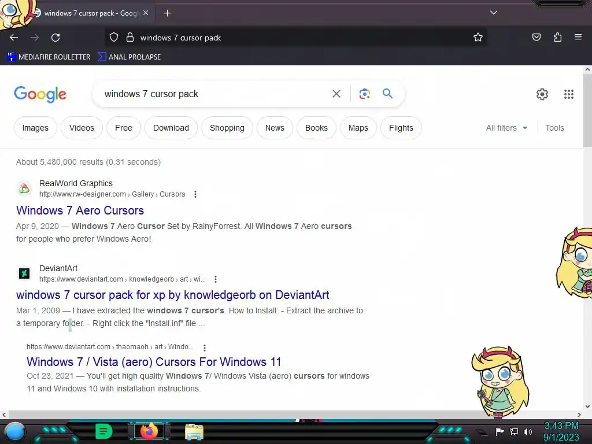Click the Firefox address bar text
Screen dimensions: 592x444
(180, 38)
